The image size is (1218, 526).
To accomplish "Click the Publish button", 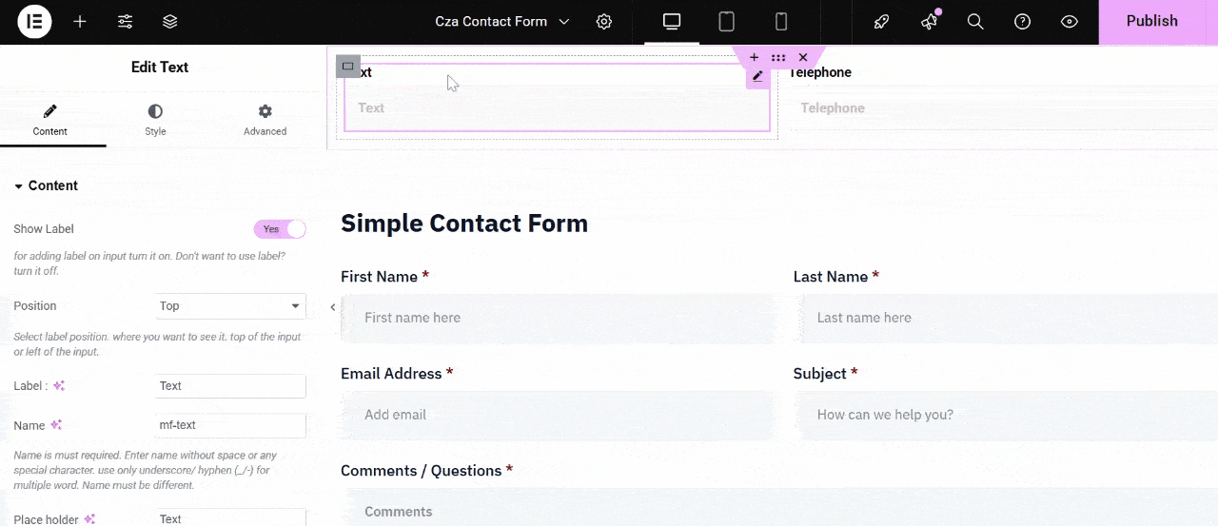I will [1151, 22].
